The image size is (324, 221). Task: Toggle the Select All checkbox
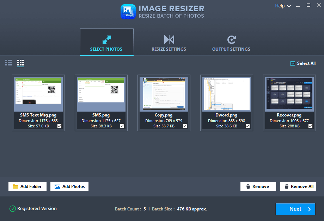click(292, 63)
